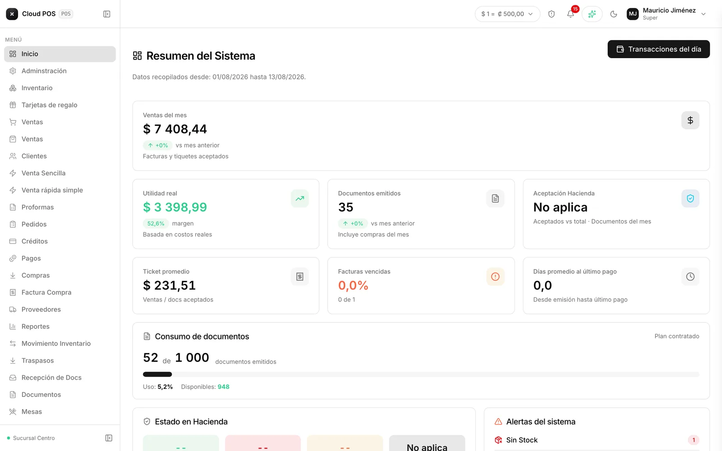
Task: Click the Sucursal Centro branch label
Action: 34,438
